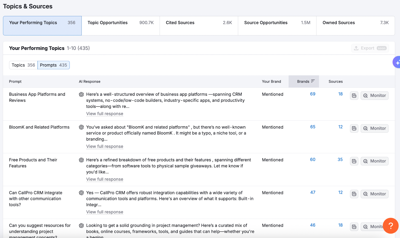Screen dimensions: 400x238
Task: Click the note icon for Free Products row
Action: click(354, 161)
